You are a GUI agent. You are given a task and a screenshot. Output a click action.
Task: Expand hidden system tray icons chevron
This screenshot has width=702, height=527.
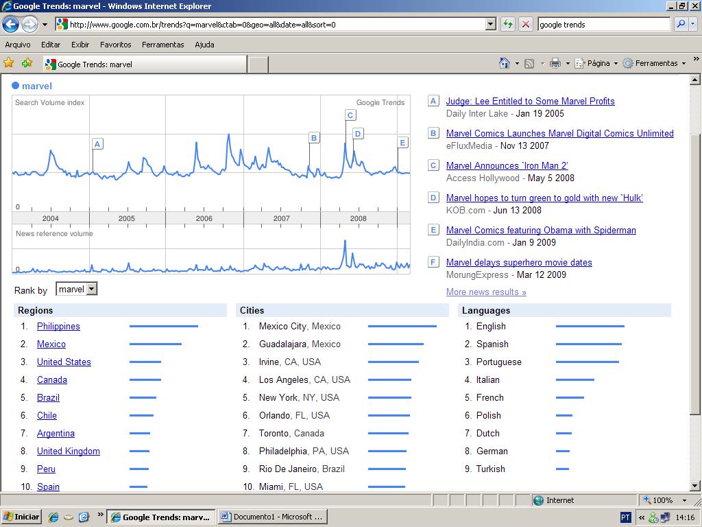point(641,517)
